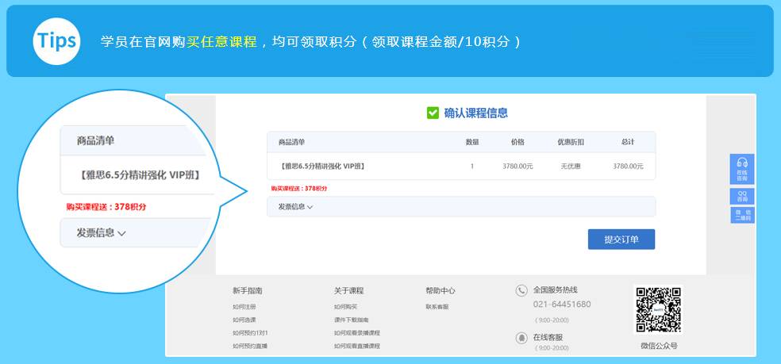
Task: Click the hotline number 021-64451680
Action: tap(562, 305)
